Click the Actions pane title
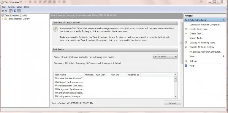The height and width of the screenshot is (113, 228). tap(189, 16)
